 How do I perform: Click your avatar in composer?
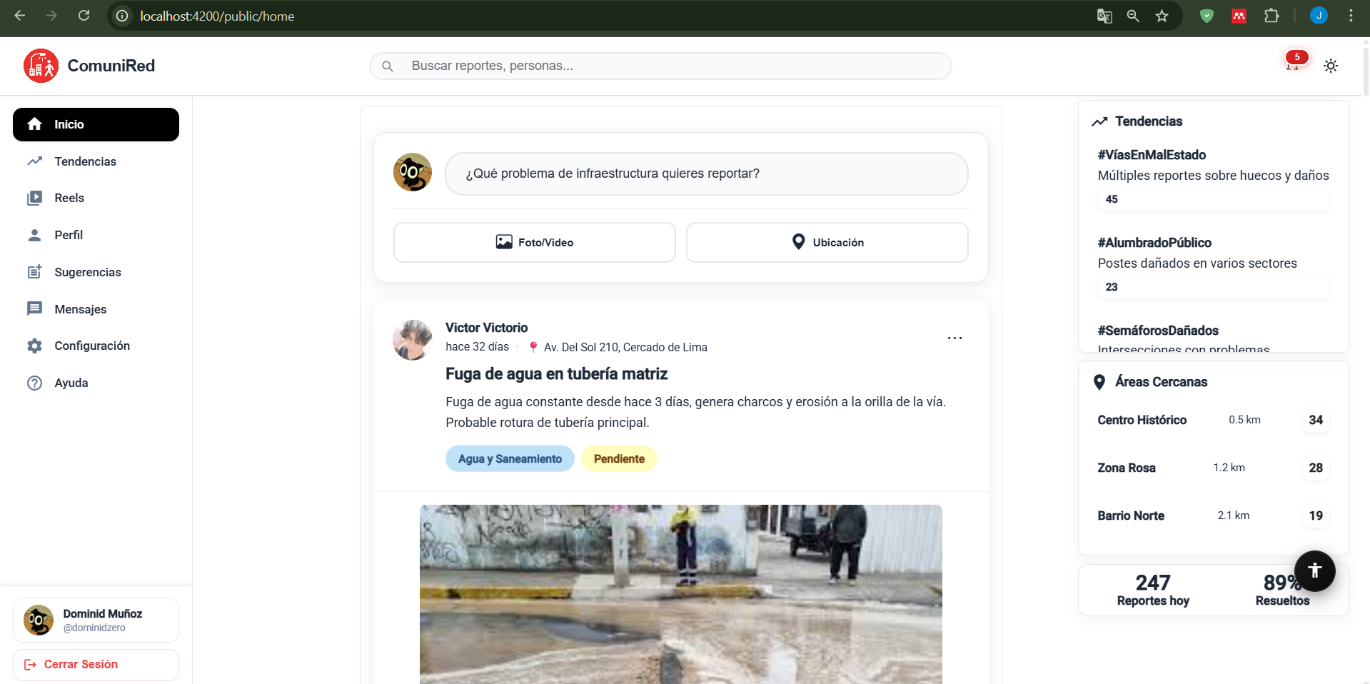click(413, 172)
